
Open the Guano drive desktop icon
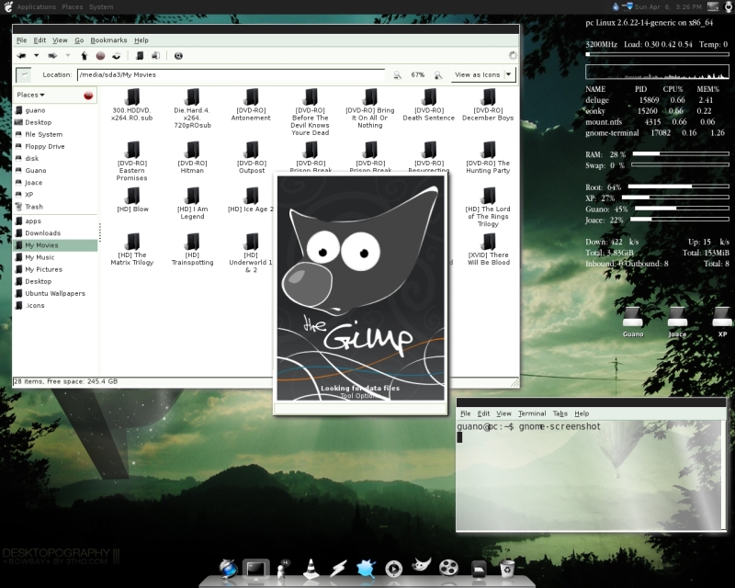click(632, 322)
